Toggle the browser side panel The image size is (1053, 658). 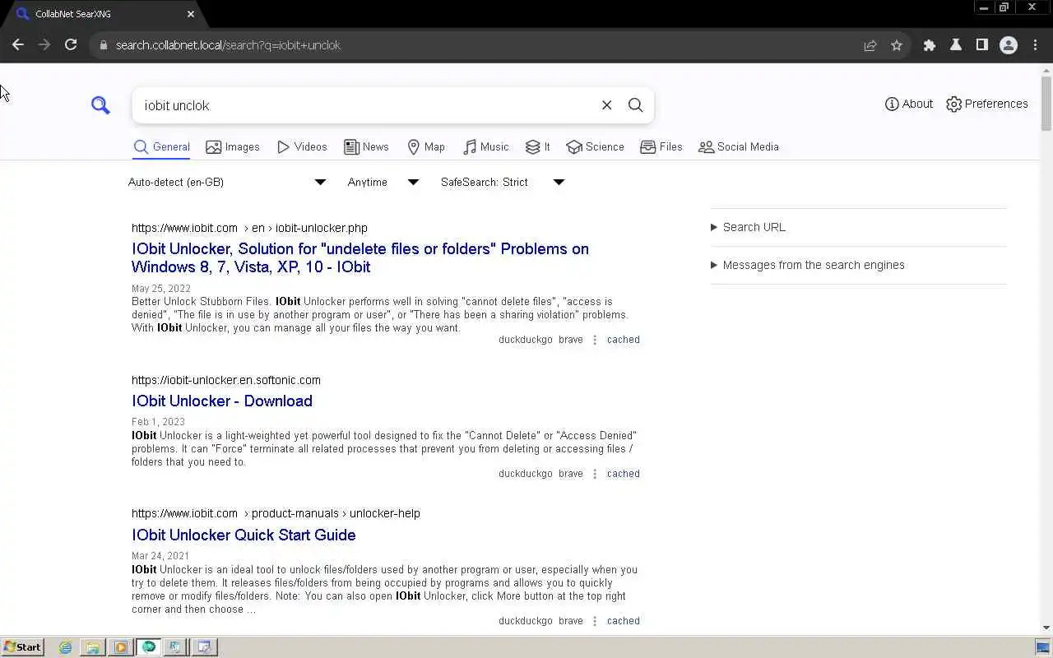coord(982,45)
